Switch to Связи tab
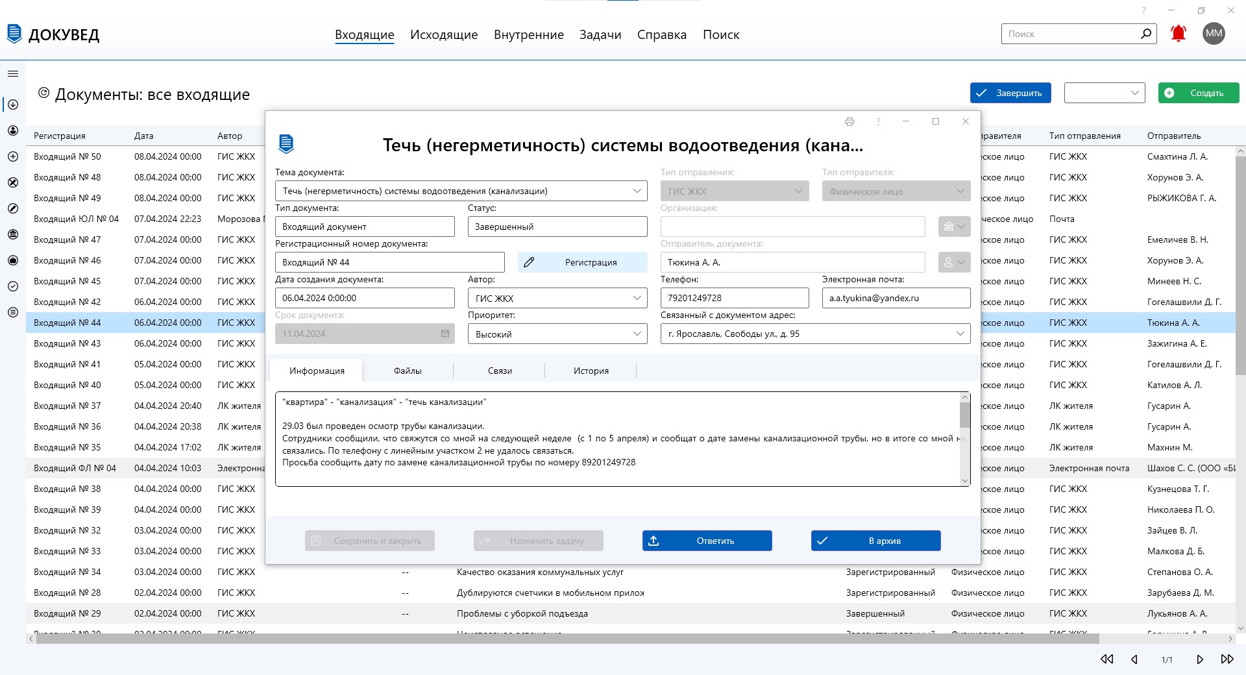The height and width of the screenshot is (675, 1246). 500,371
